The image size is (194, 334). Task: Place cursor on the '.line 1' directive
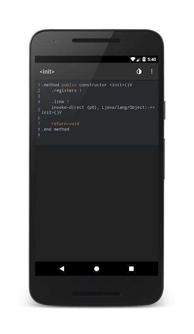(x=60, y=101)
